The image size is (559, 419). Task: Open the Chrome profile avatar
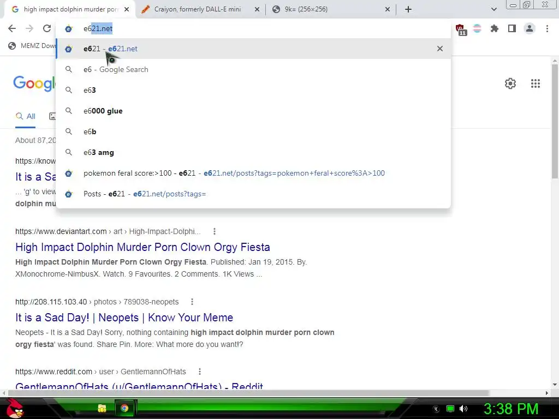[x=530, y=28]
